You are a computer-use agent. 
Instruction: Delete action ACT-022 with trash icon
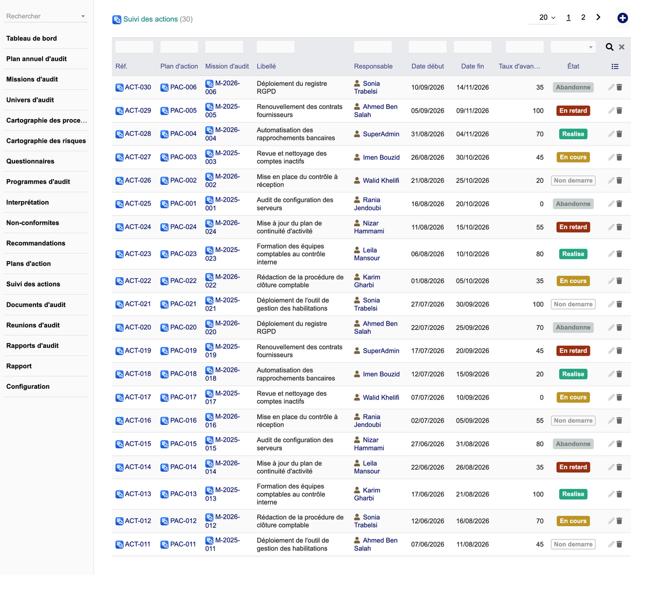[620, 281]
